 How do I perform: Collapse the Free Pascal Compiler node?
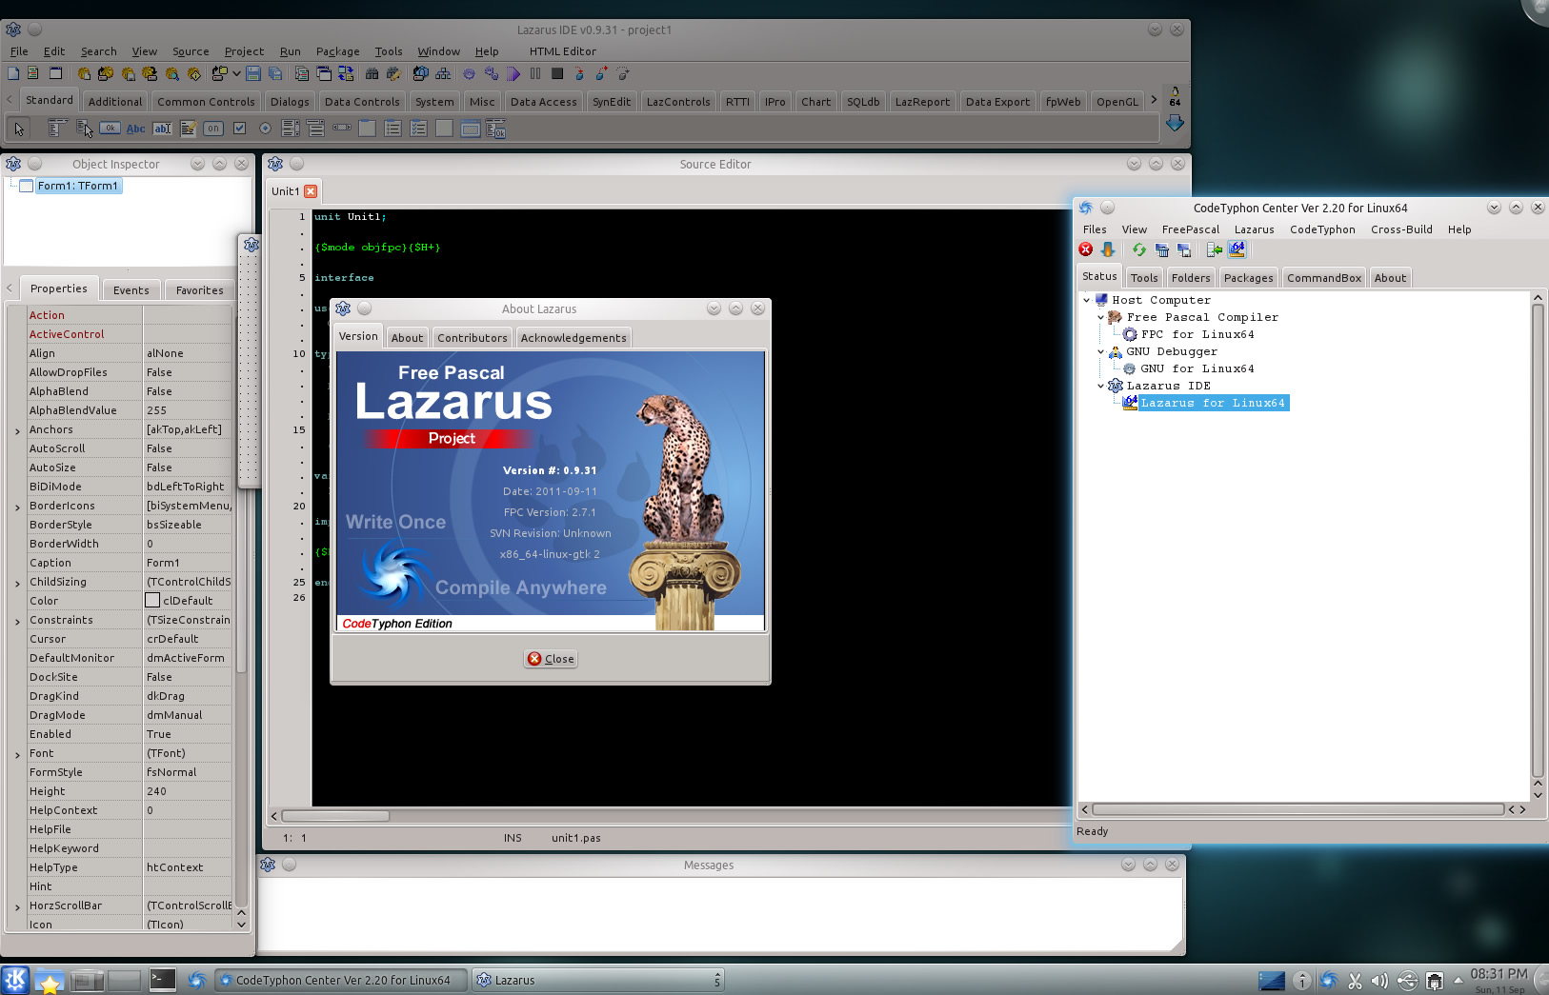1100,317
